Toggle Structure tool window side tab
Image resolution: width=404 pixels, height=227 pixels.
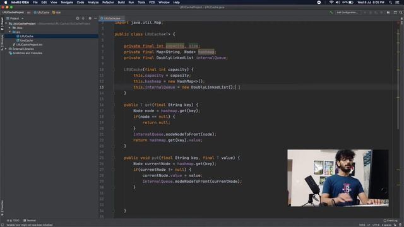click(2, 43)
